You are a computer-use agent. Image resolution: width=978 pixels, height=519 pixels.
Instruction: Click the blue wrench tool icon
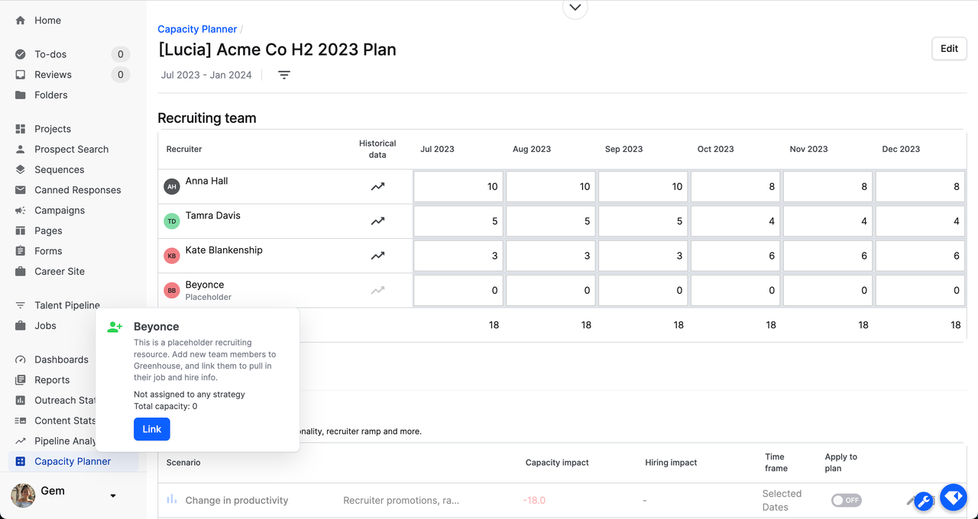(924, 501)
